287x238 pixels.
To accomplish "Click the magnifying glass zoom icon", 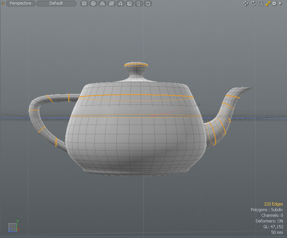I will (x=261, y=3).
